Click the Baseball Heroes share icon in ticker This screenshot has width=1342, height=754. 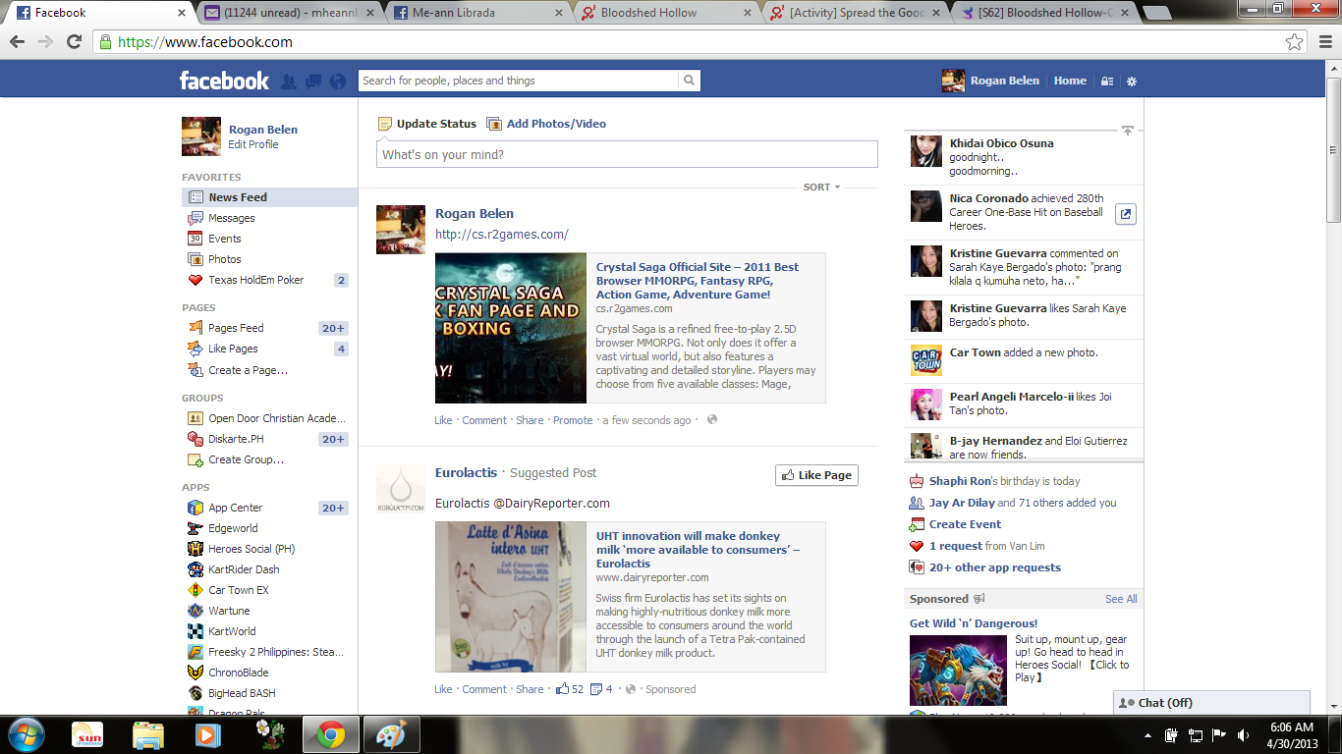[1126, 214]
